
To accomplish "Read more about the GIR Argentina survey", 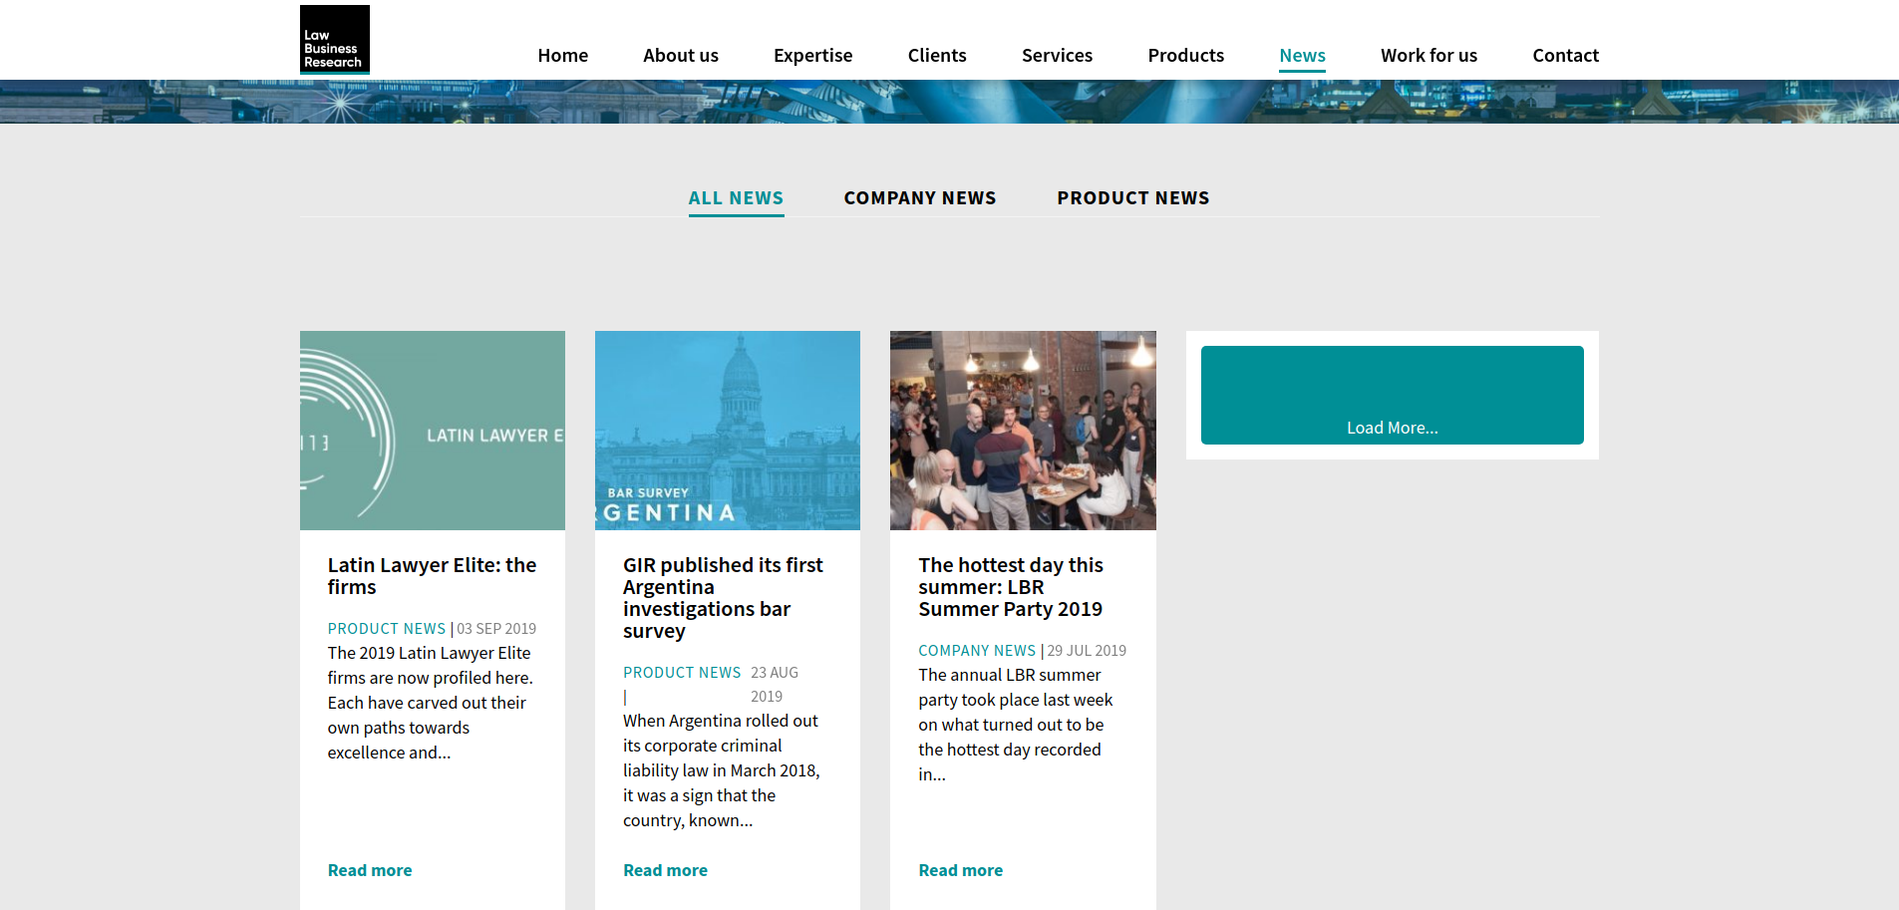I will click(665, 870).
